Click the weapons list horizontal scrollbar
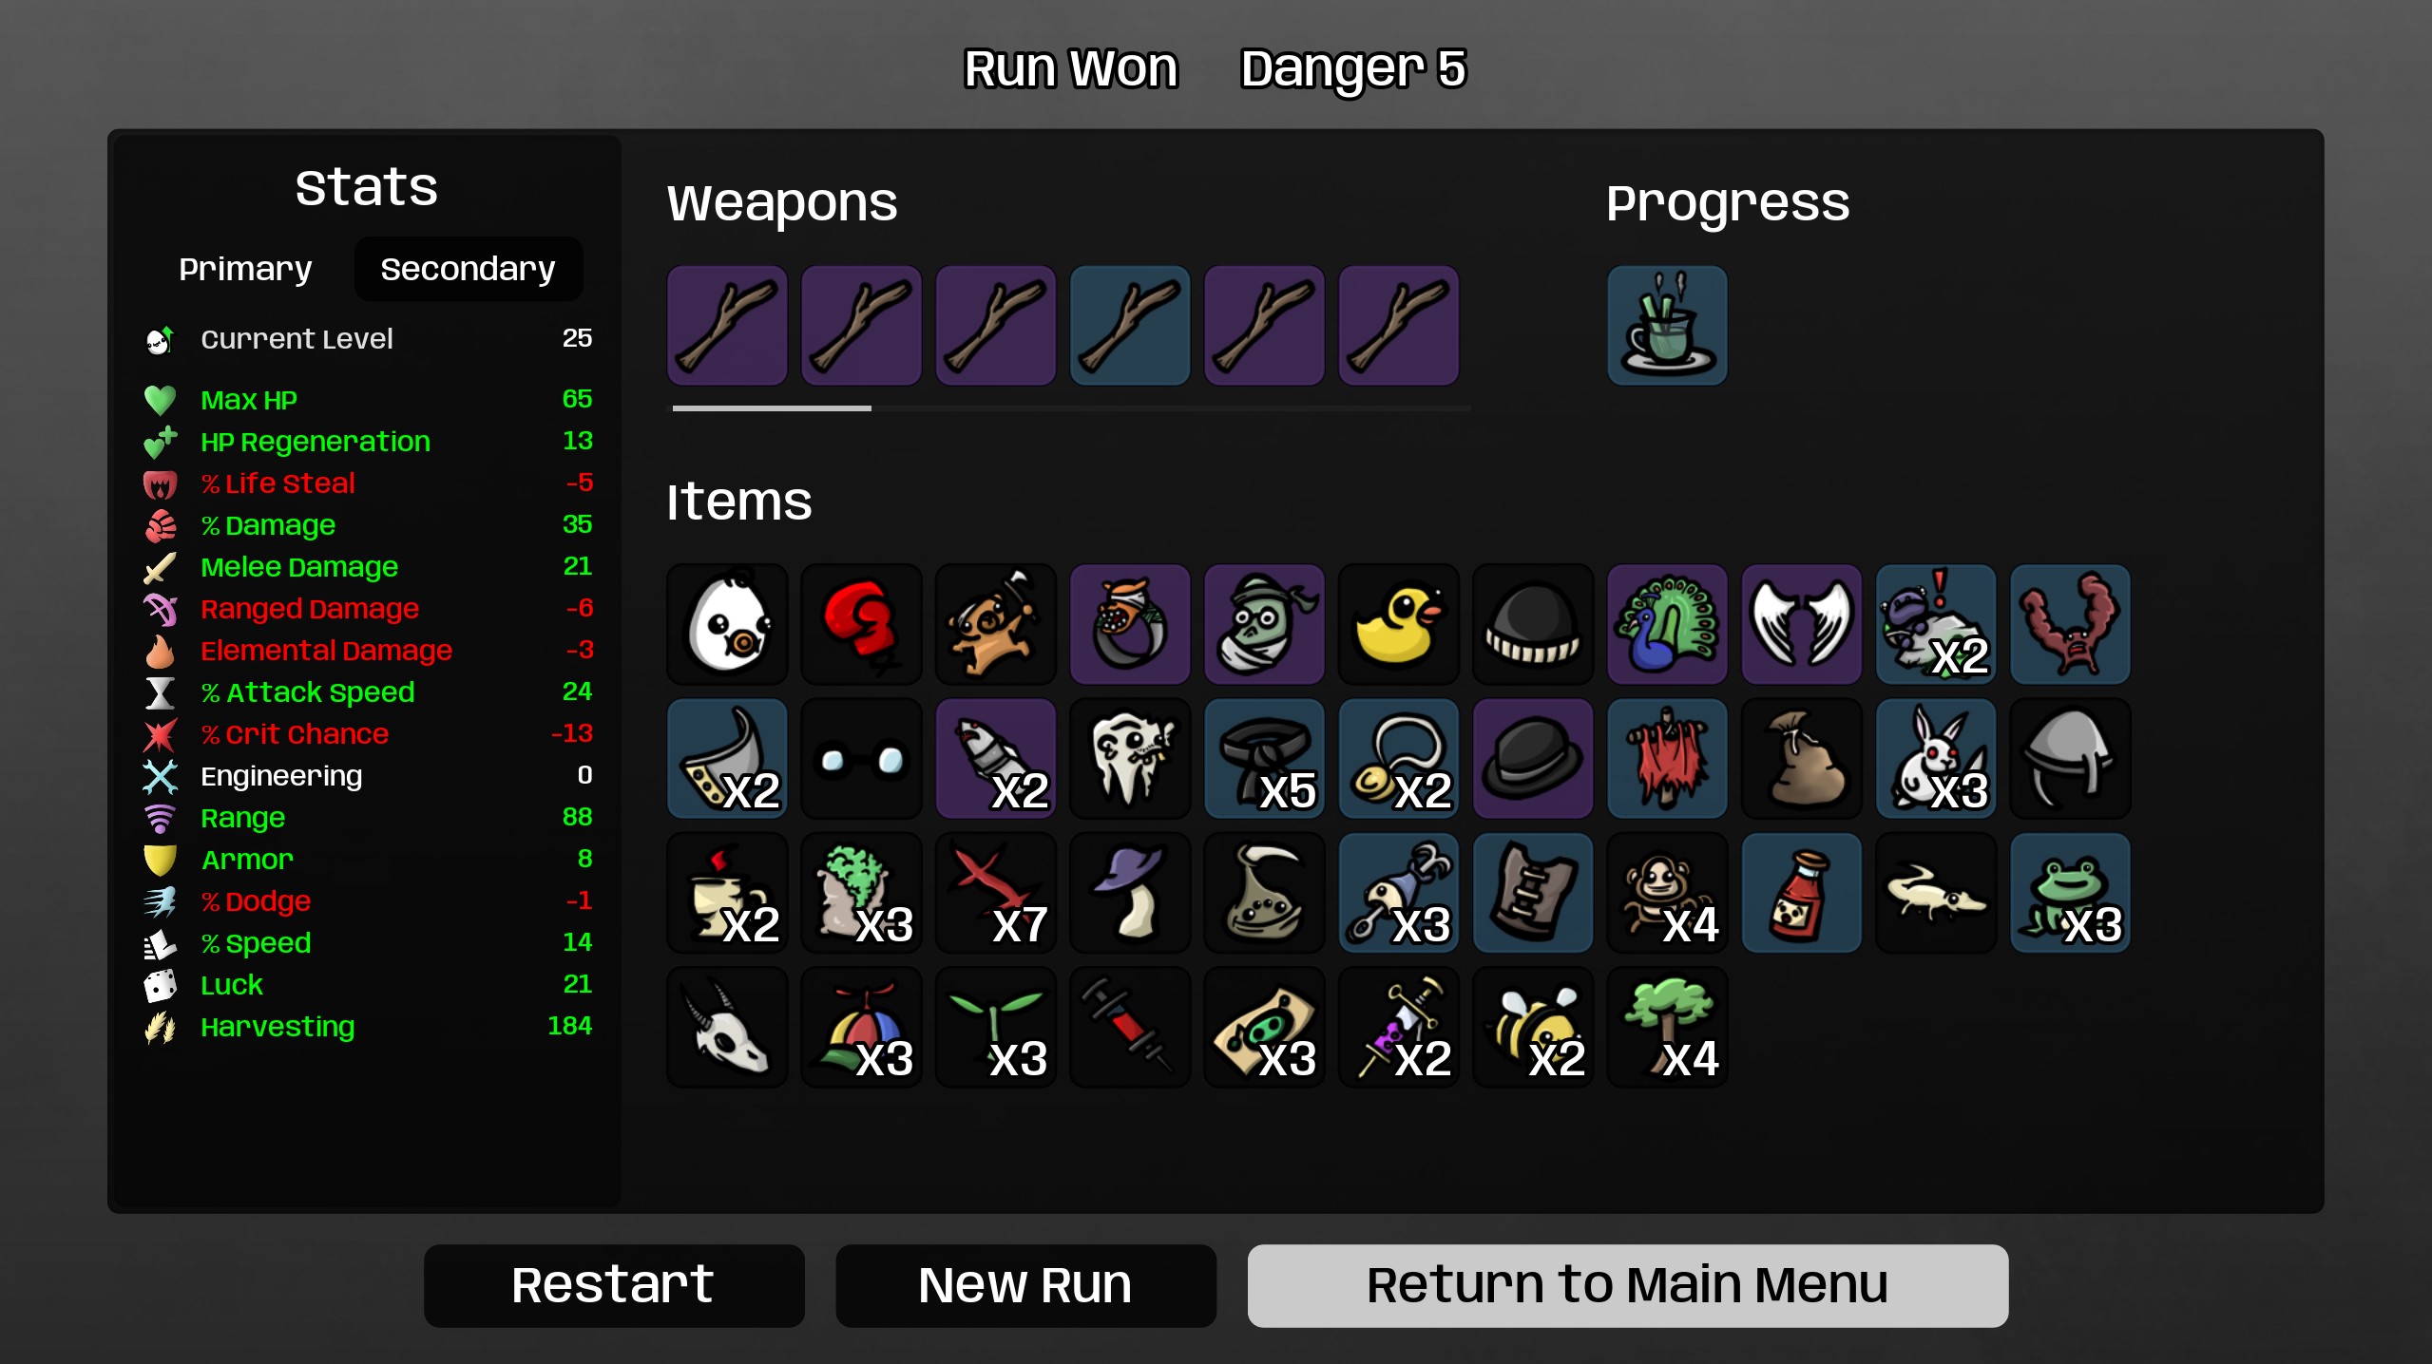The height and width of the screenshot is (1364, 2432). pyautogui.click(x=1071, y=408)
